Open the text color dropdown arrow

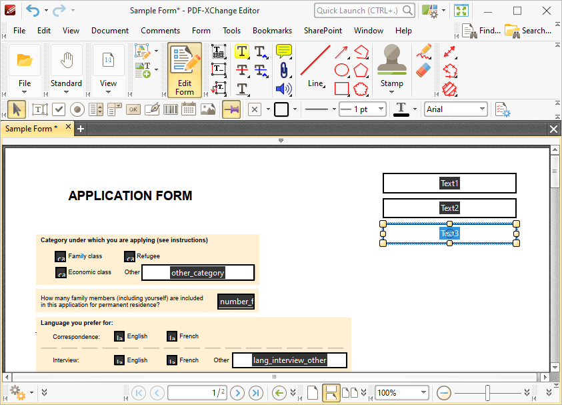(x=415, y=109)
